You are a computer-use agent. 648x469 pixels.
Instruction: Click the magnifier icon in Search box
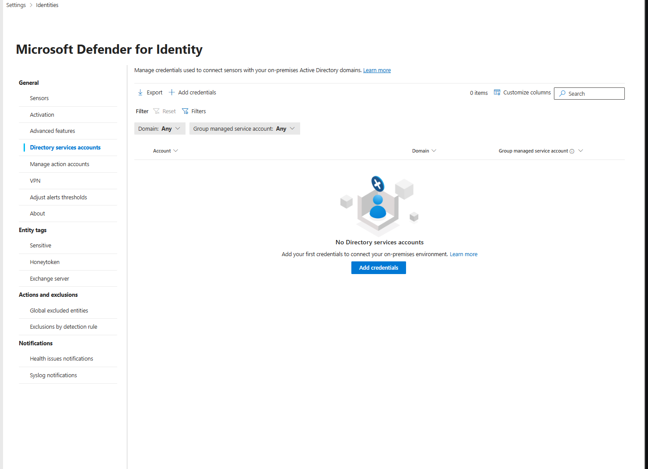[x=562, y=94]
